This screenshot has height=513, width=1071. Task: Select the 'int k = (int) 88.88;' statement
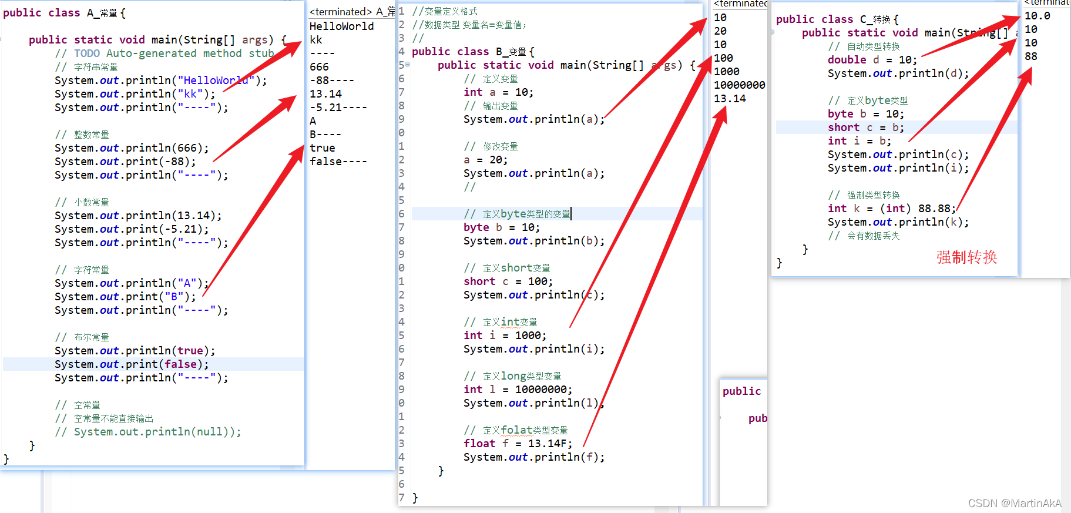pyautogui.click(x=892, y=209)
